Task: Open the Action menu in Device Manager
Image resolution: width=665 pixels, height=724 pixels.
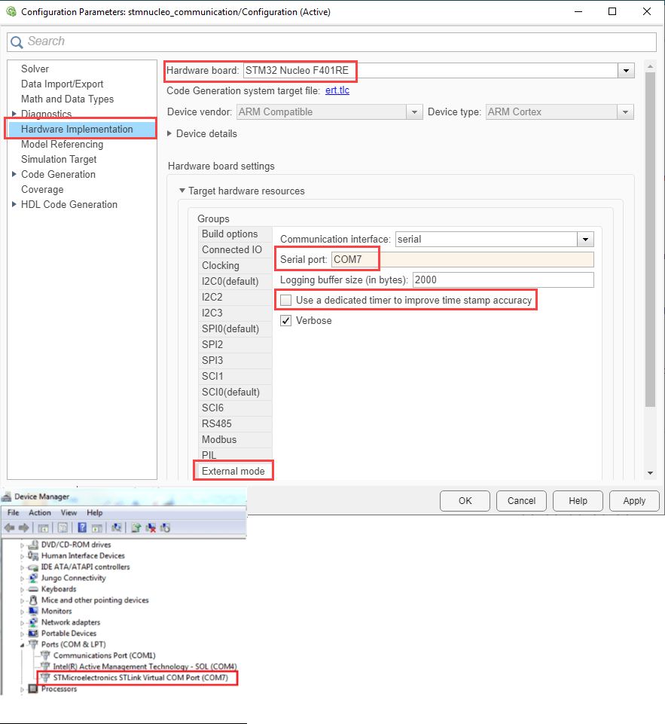Action: coord(40,512)
